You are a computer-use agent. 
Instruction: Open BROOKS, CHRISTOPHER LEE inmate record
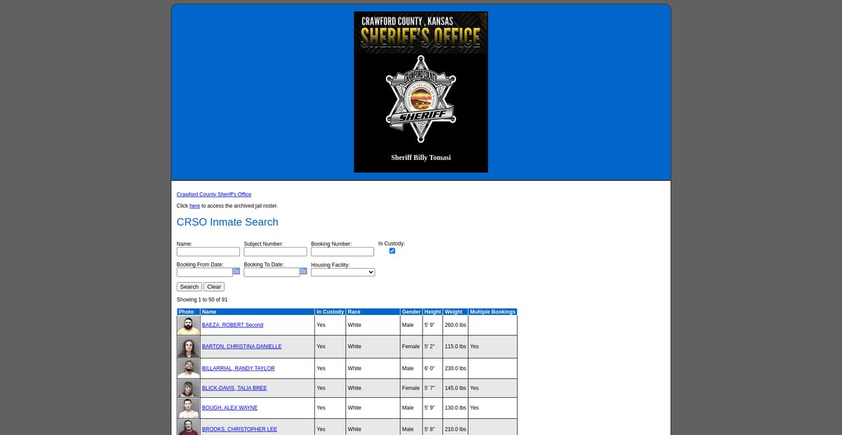point(239,429)
